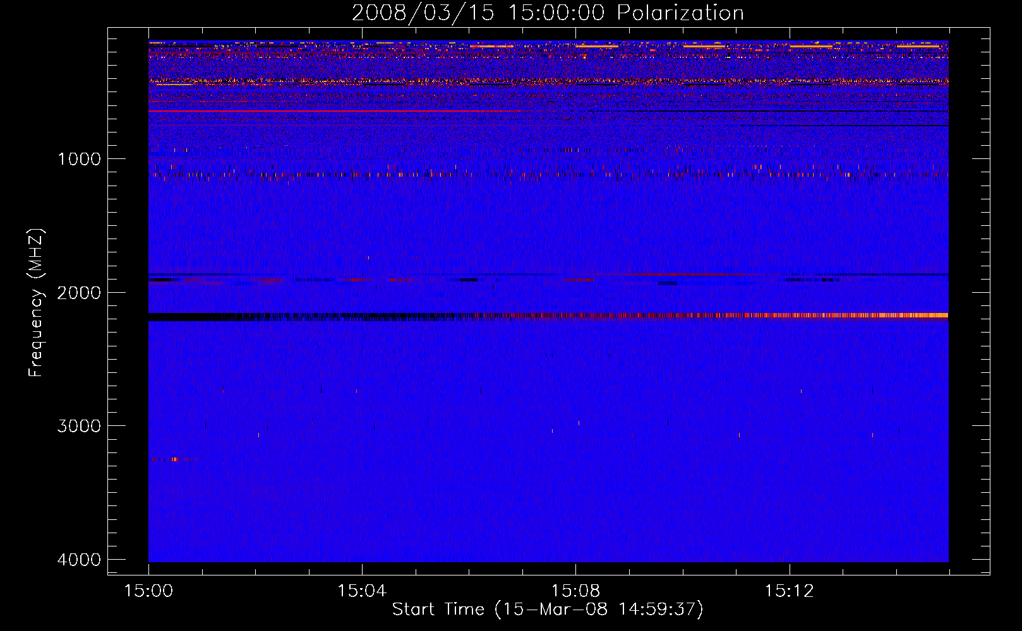Click the 'Start Time (15-Mar-08 14:59:37)' label

click(x=548, y=610)
